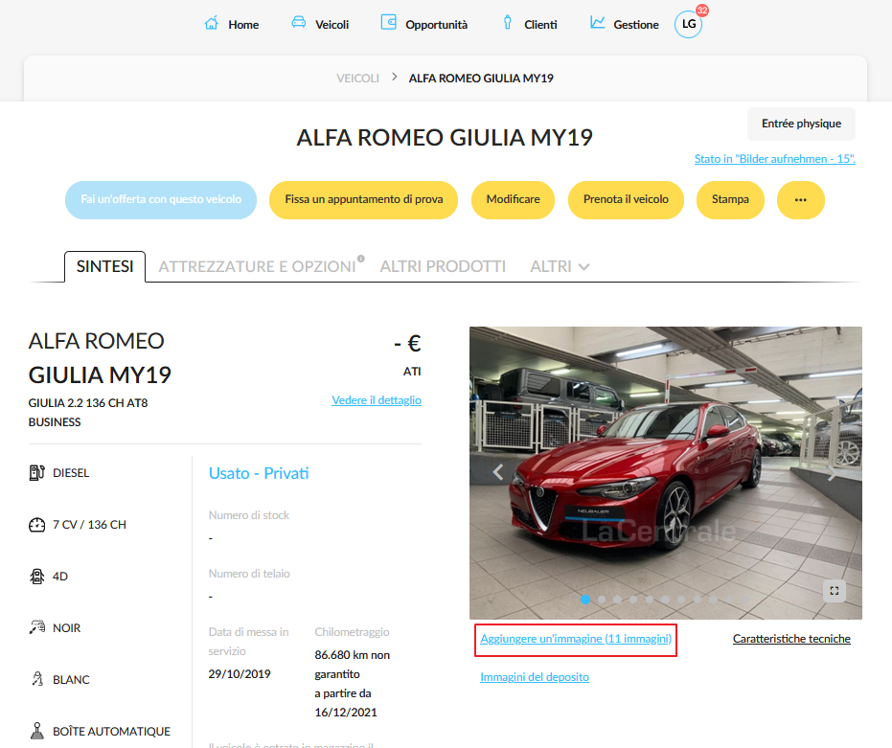Click the Entrée physique button
The image size is (892, 748).
801,124
